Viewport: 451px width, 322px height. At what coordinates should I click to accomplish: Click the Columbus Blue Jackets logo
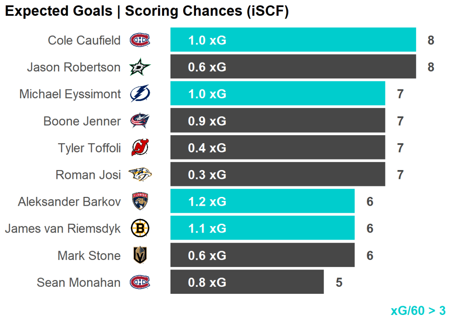140,121
